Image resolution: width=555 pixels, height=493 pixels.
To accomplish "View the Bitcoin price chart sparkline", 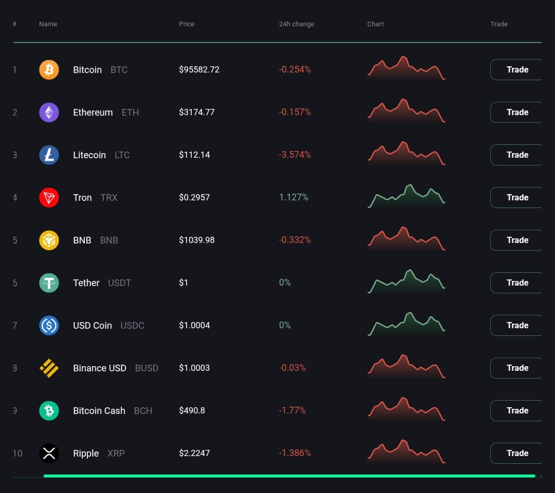I will (406, 68).
